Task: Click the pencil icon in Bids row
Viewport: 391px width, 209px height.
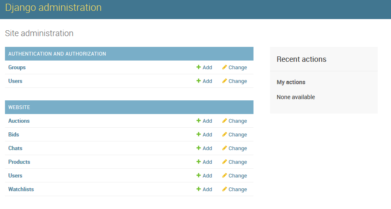Action: 224,134
